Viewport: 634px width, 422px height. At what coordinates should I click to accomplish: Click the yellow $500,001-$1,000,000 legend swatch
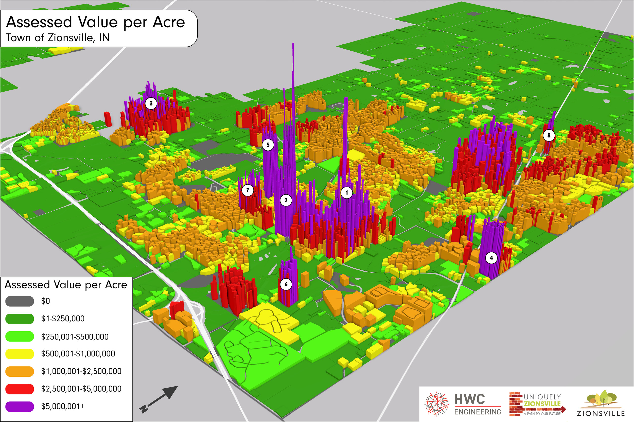pos(20,354)
